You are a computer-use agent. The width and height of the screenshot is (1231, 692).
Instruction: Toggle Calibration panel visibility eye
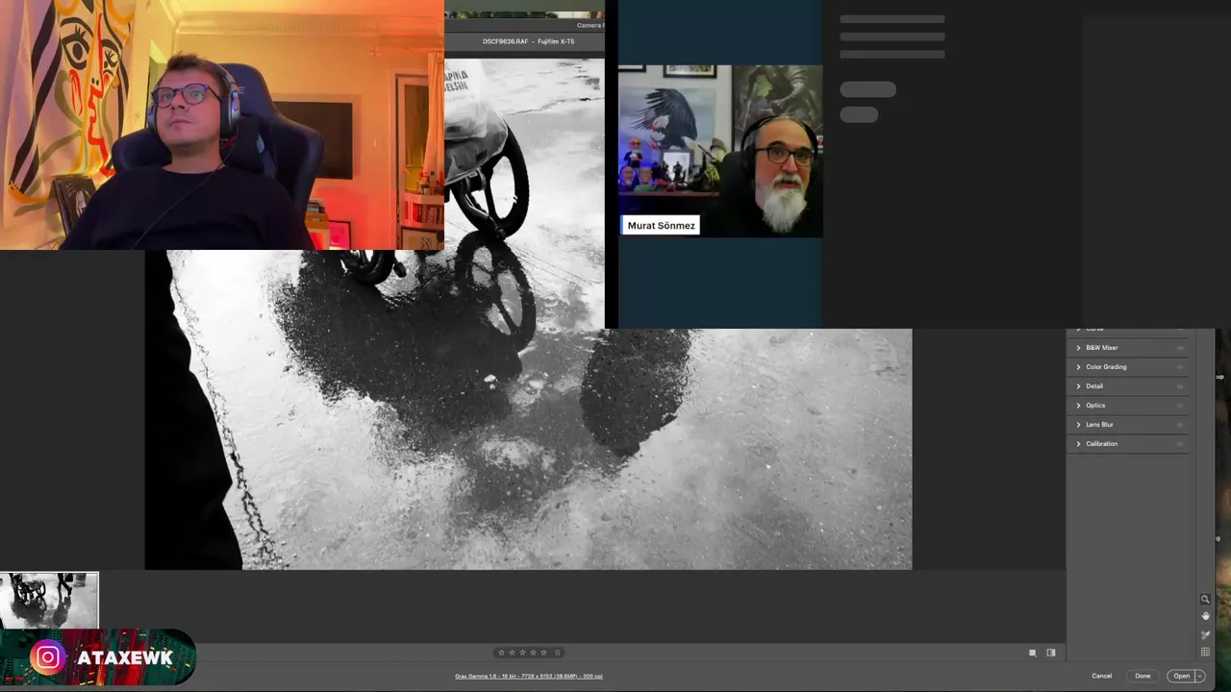pyautogui.click(x=1180, y=444)
